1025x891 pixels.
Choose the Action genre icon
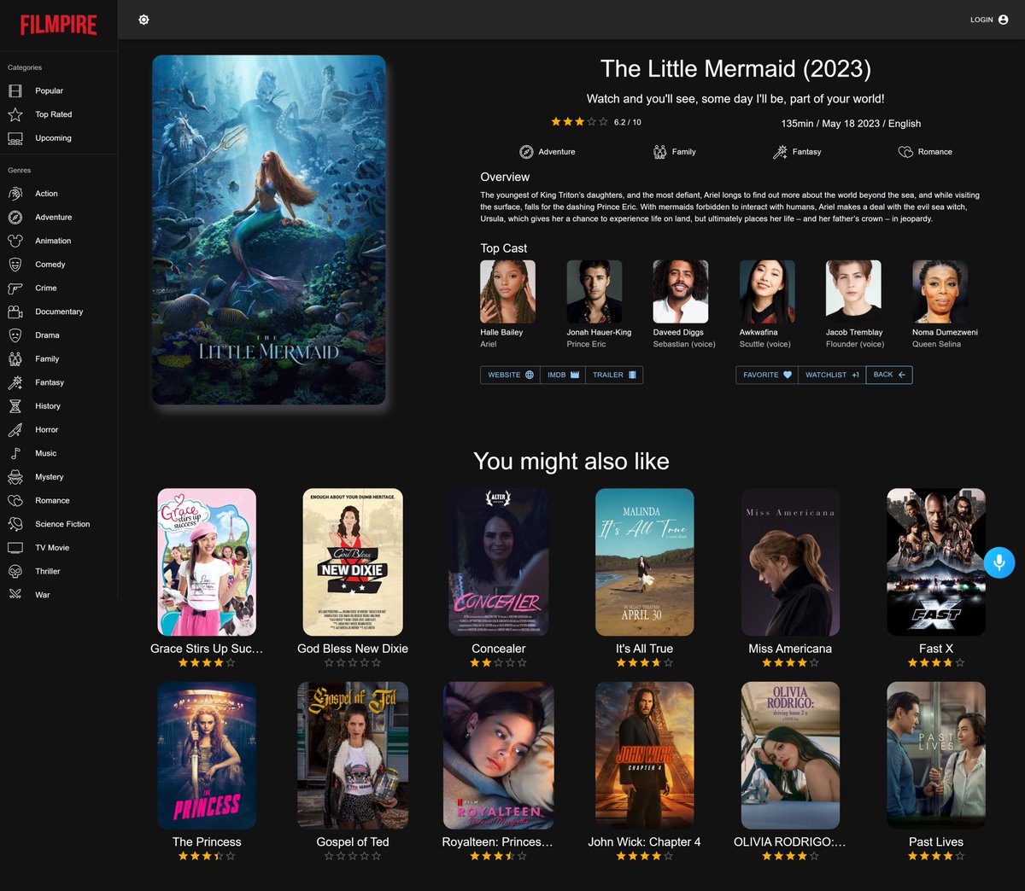pos(15,194)
